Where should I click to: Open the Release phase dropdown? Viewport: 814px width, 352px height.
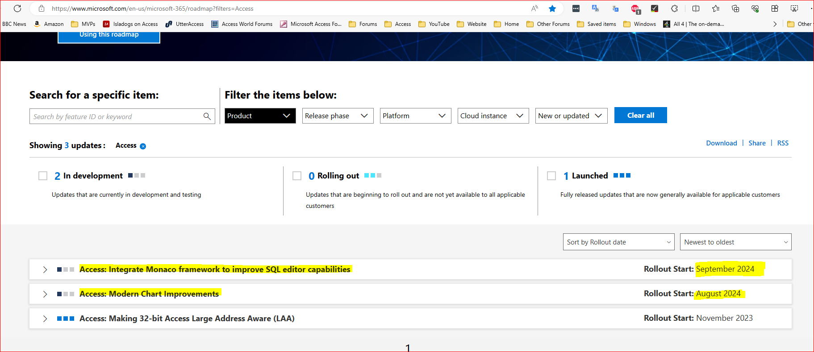coord(338,116)
